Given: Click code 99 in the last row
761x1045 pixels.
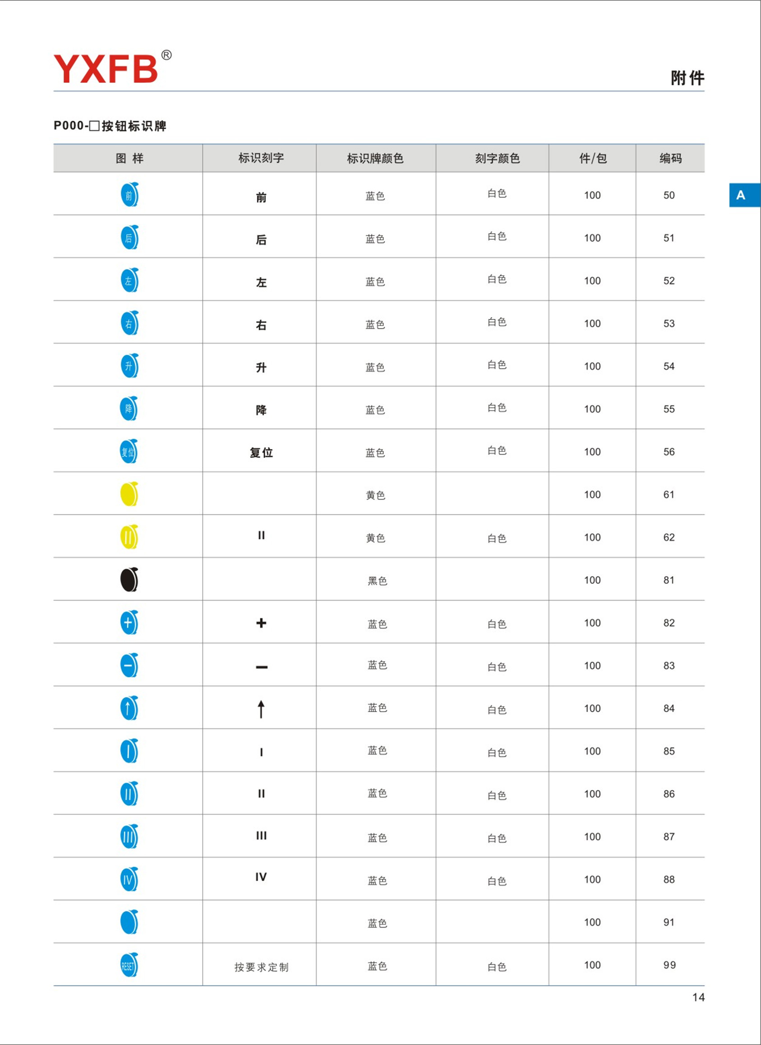Looking at the screenshot, I should pyautogui.click(x=669, y=965).
